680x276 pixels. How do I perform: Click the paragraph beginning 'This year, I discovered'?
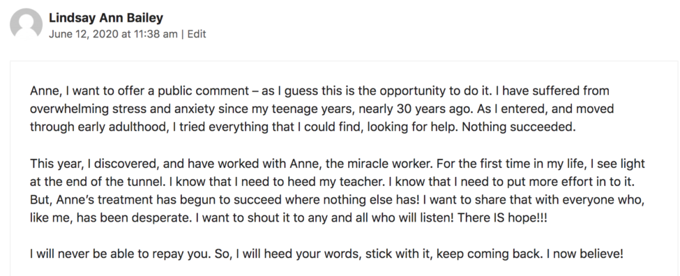(x=338, y=190)
